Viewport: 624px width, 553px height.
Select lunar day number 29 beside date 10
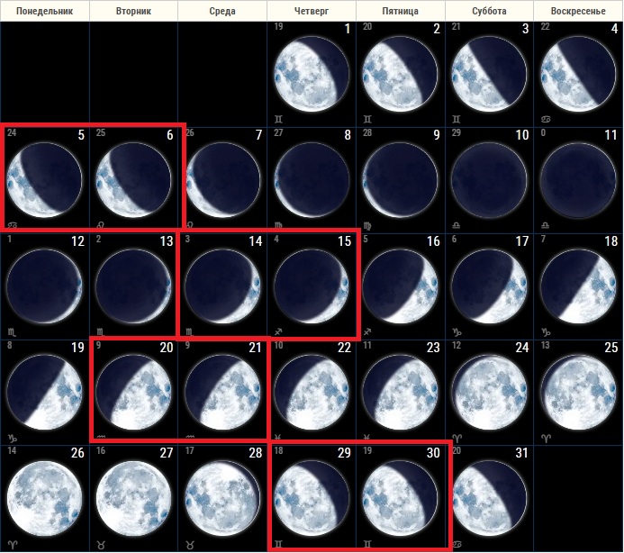[456, 132]
